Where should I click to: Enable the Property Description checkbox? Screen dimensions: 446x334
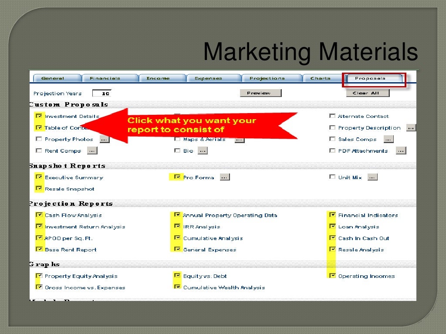[x=332, y=127]
